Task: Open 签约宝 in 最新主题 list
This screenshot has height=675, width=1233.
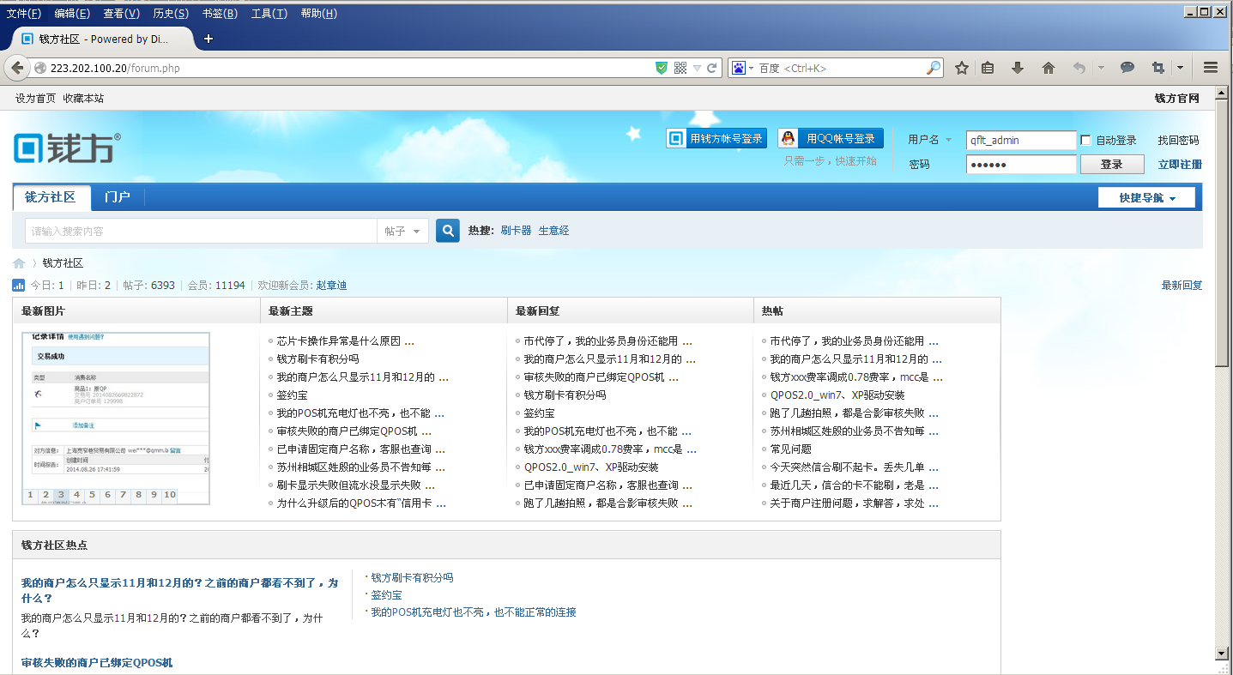Action: click(x=292, y=395)
